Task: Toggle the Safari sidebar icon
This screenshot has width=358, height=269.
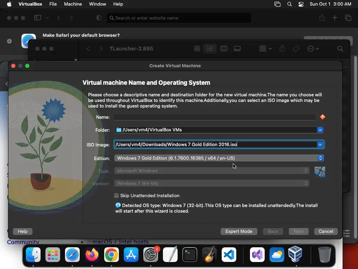Action: tap(37, 18)
